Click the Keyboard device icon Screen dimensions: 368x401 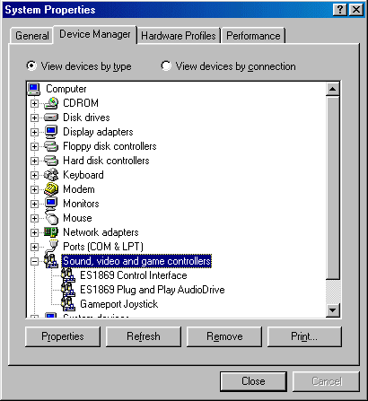51,175
